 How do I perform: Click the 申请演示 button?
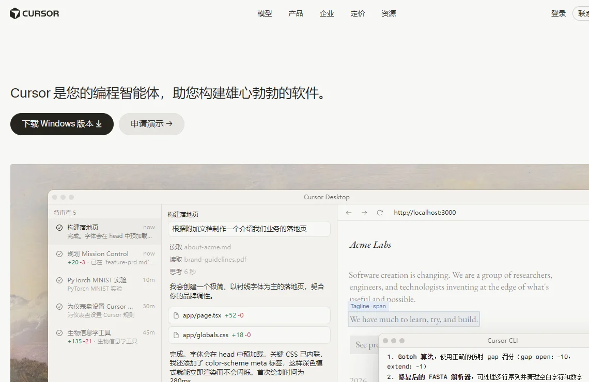point(151,124)
